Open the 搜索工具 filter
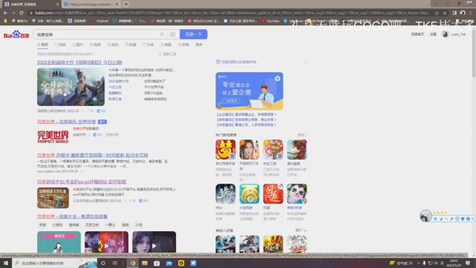The height and width of the screenshot is (268, 476). point(167,54)
